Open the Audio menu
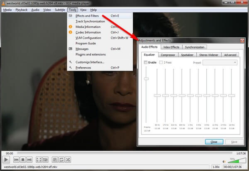 [x=35, y=10]
